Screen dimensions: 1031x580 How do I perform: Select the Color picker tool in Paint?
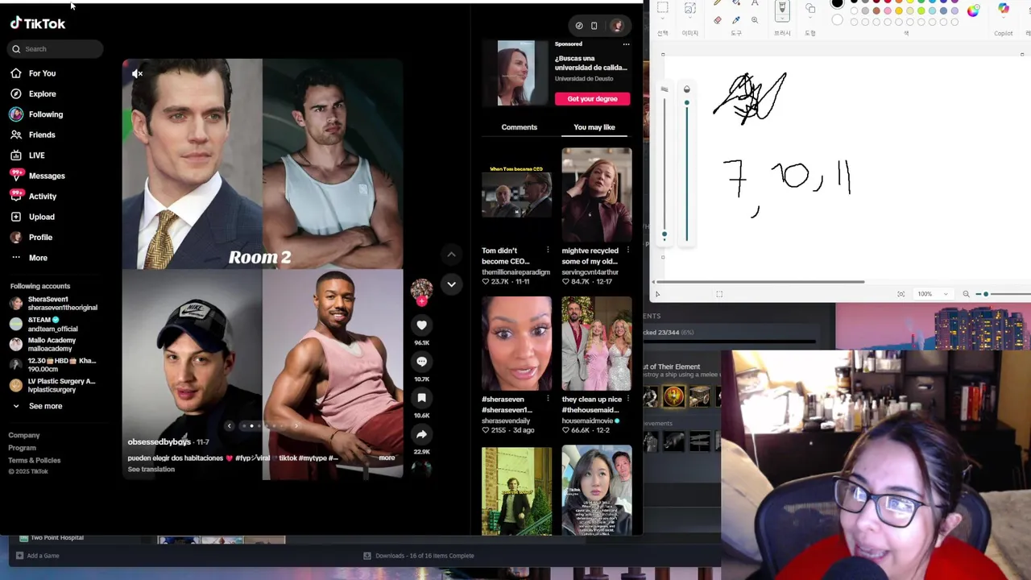pos(736,20)
